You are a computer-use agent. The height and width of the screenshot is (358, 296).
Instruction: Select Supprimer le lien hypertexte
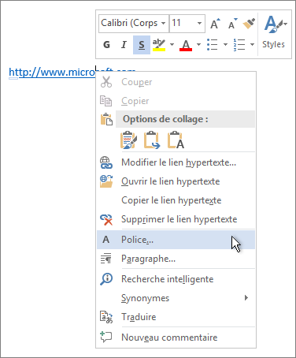pos(176,219)
